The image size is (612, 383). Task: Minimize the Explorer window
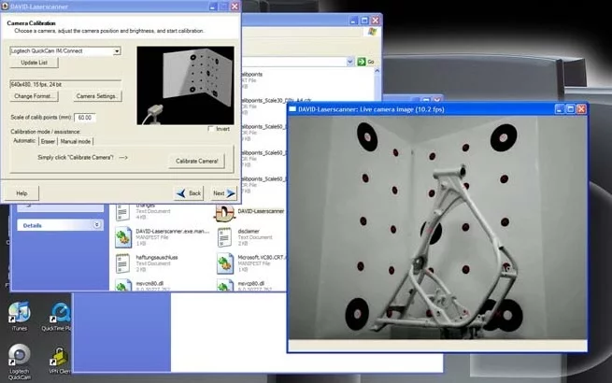pyautogui.click(x=353, y=21)
